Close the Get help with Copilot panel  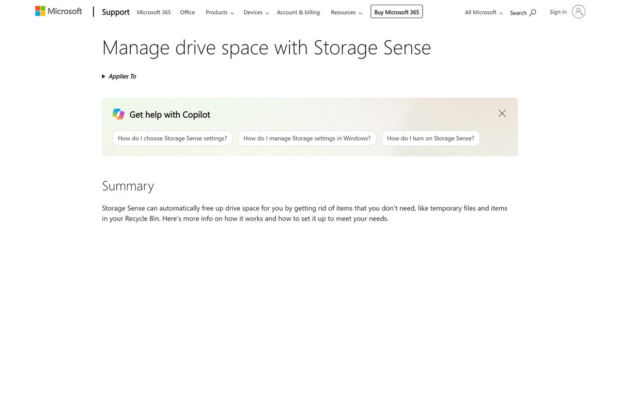coord(502,113)
